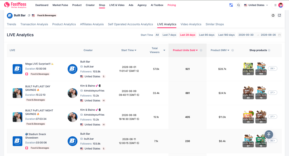Click red live icon in Mega LIVE row
Screen dimensions: 289x156
coord(27,74)
